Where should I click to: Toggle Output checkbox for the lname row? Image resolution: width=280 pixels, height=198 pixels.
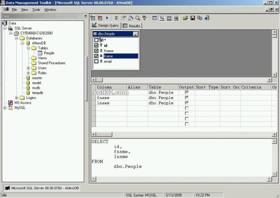187,103
